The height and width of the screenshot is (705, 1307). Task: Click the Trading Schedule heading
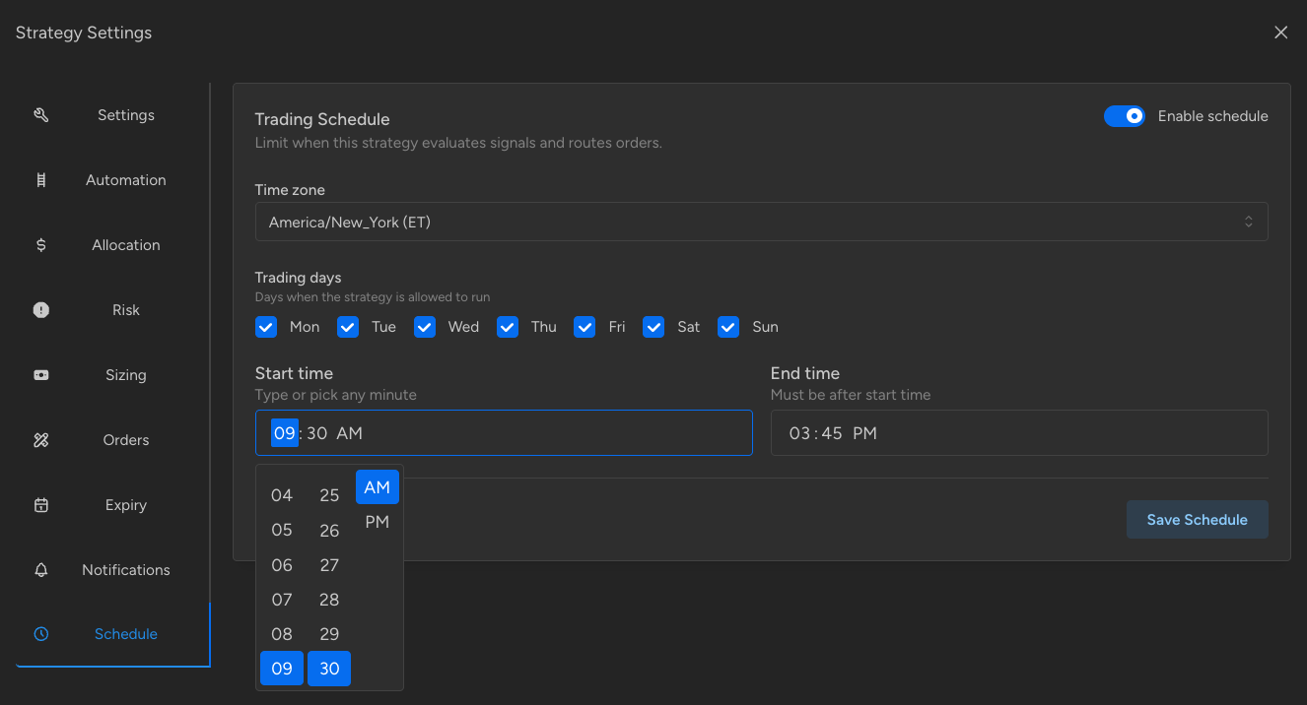(x=322, y=119)
